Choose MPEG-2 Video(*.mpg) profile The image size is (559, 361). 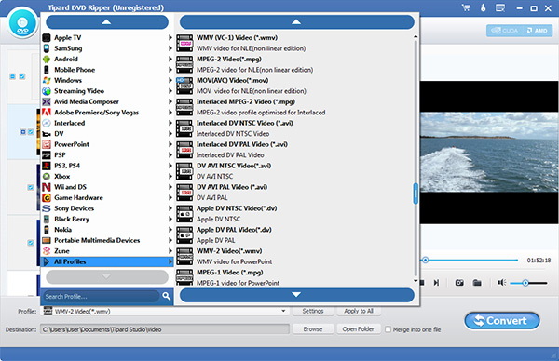tap(294, 64)
